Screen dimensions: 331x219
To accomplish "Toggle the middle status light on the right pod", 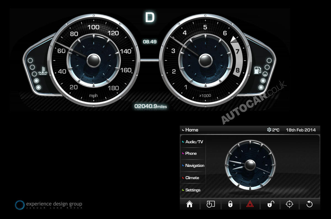I will click(x=265, y=74).
